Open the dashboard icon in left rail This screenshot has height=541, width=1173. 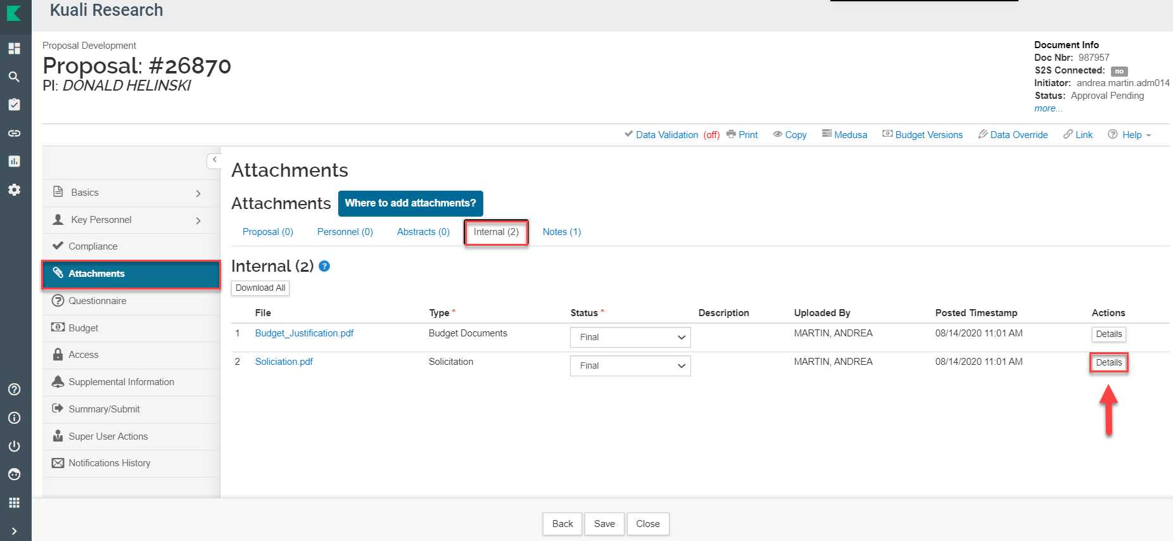pos(14,48)
